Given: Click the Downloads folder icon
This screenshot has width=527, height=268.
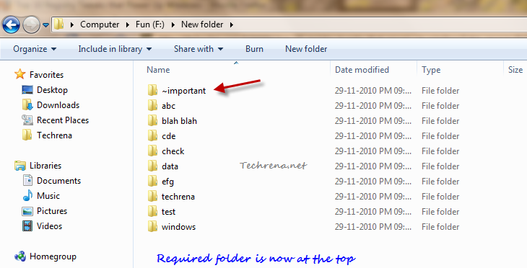Looking at the screenshot, I should [x=27, y=105].
